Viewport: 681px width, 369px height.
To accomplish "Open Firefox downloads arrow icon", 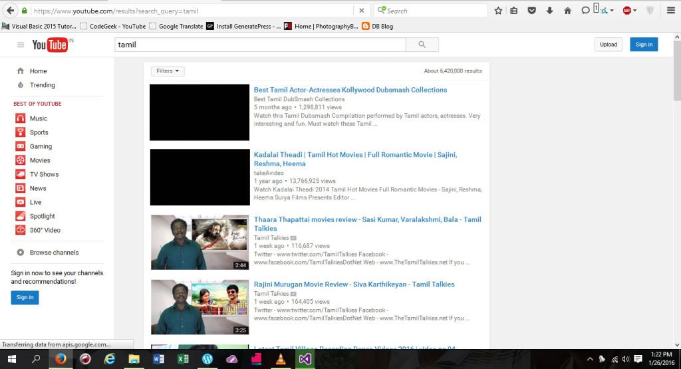I will click(549, 11).
